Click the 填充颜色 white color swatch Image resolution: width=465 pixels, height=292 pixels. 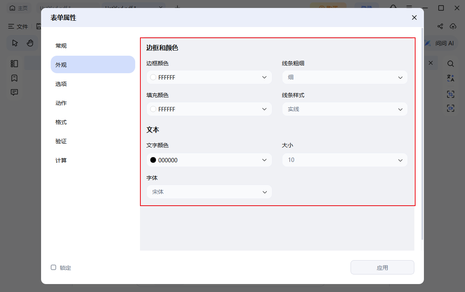(x=153, y=109)
